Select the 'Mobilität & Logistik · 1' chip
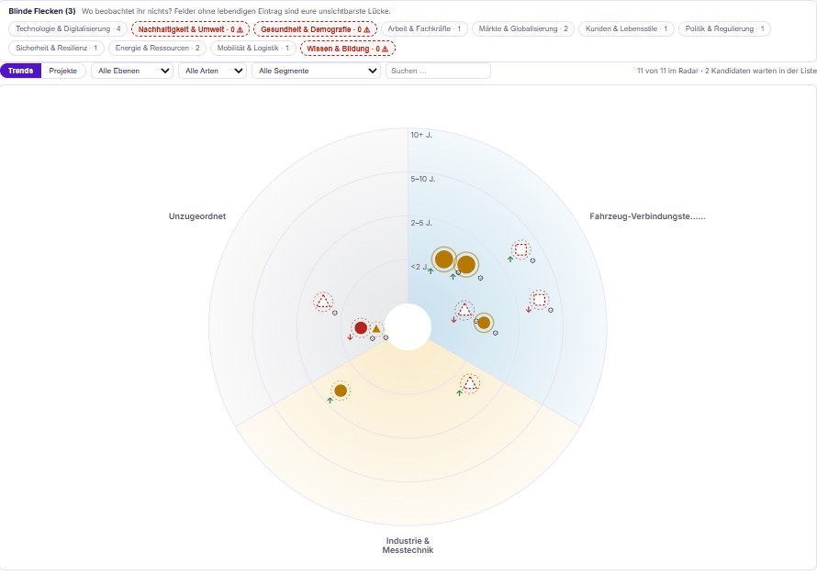This screenshot has width=817, height=574. [252, 48]
